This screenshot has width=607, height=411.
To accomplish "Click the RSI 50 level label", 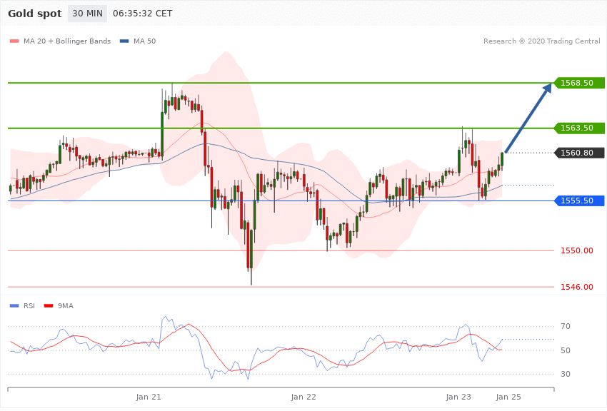I will pyautogui.click(x=566, y=350).
